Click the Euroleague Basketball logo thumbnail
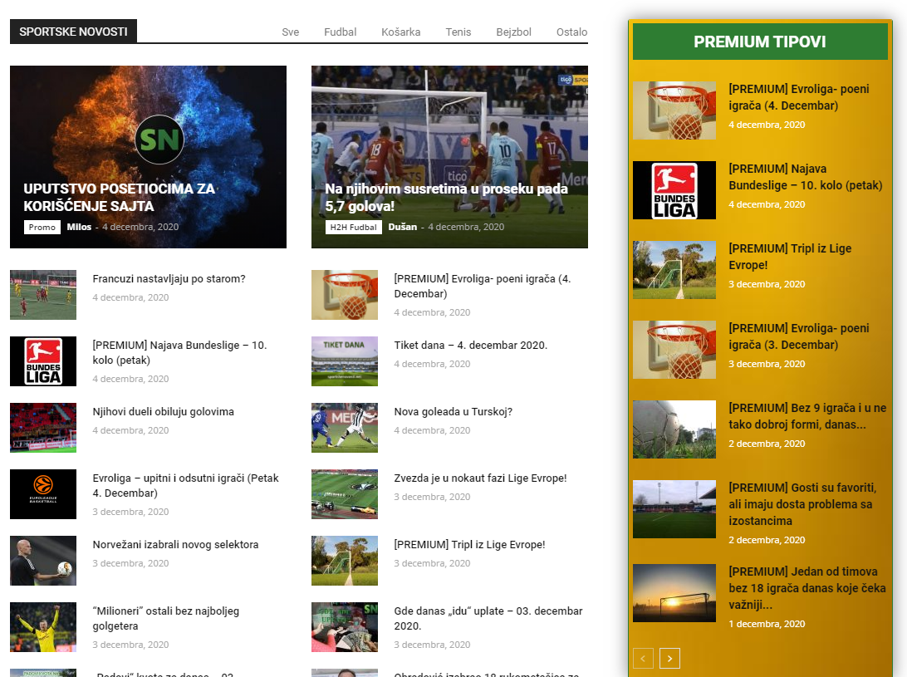907x677 pixels. [43, 494]
